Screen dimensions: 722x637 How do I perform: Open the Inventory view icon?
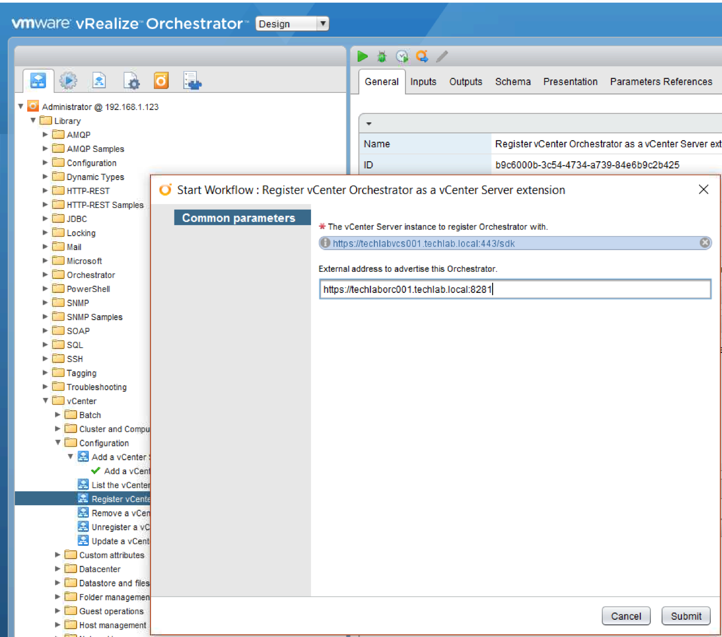pyautogui.click(x=192, y=81)
